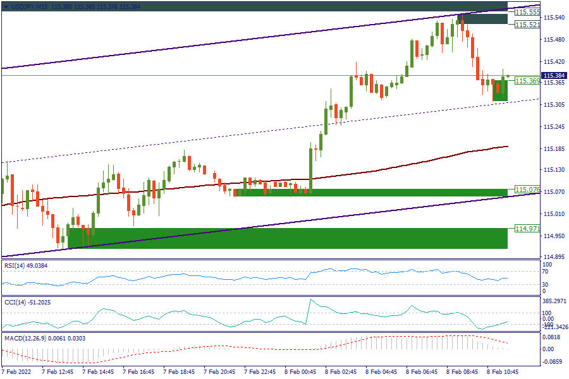569x379 pixels.
Task: Click the large green zone near 114.971
Action: [284, 238]
